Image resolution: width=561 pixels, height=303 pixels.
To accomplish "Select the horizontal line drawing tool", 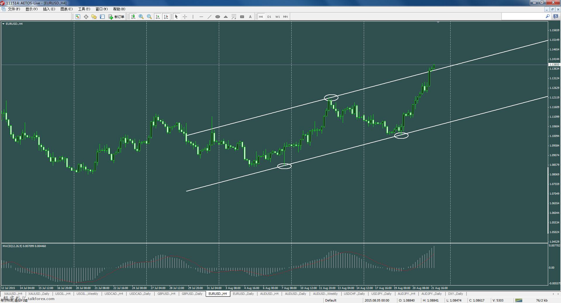I will pos(201,17).
